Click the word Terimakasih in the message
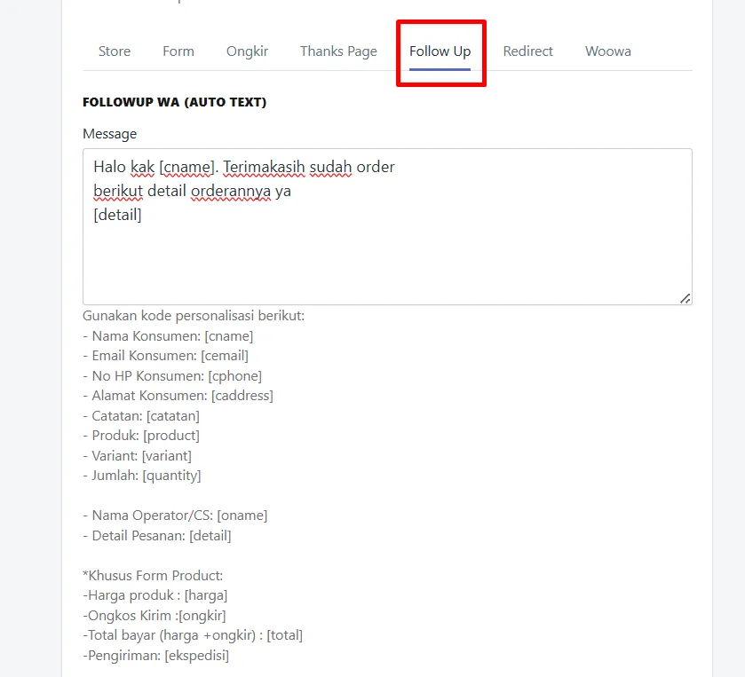Viewport: 745px width, 677px height. (x=264, y=167)
